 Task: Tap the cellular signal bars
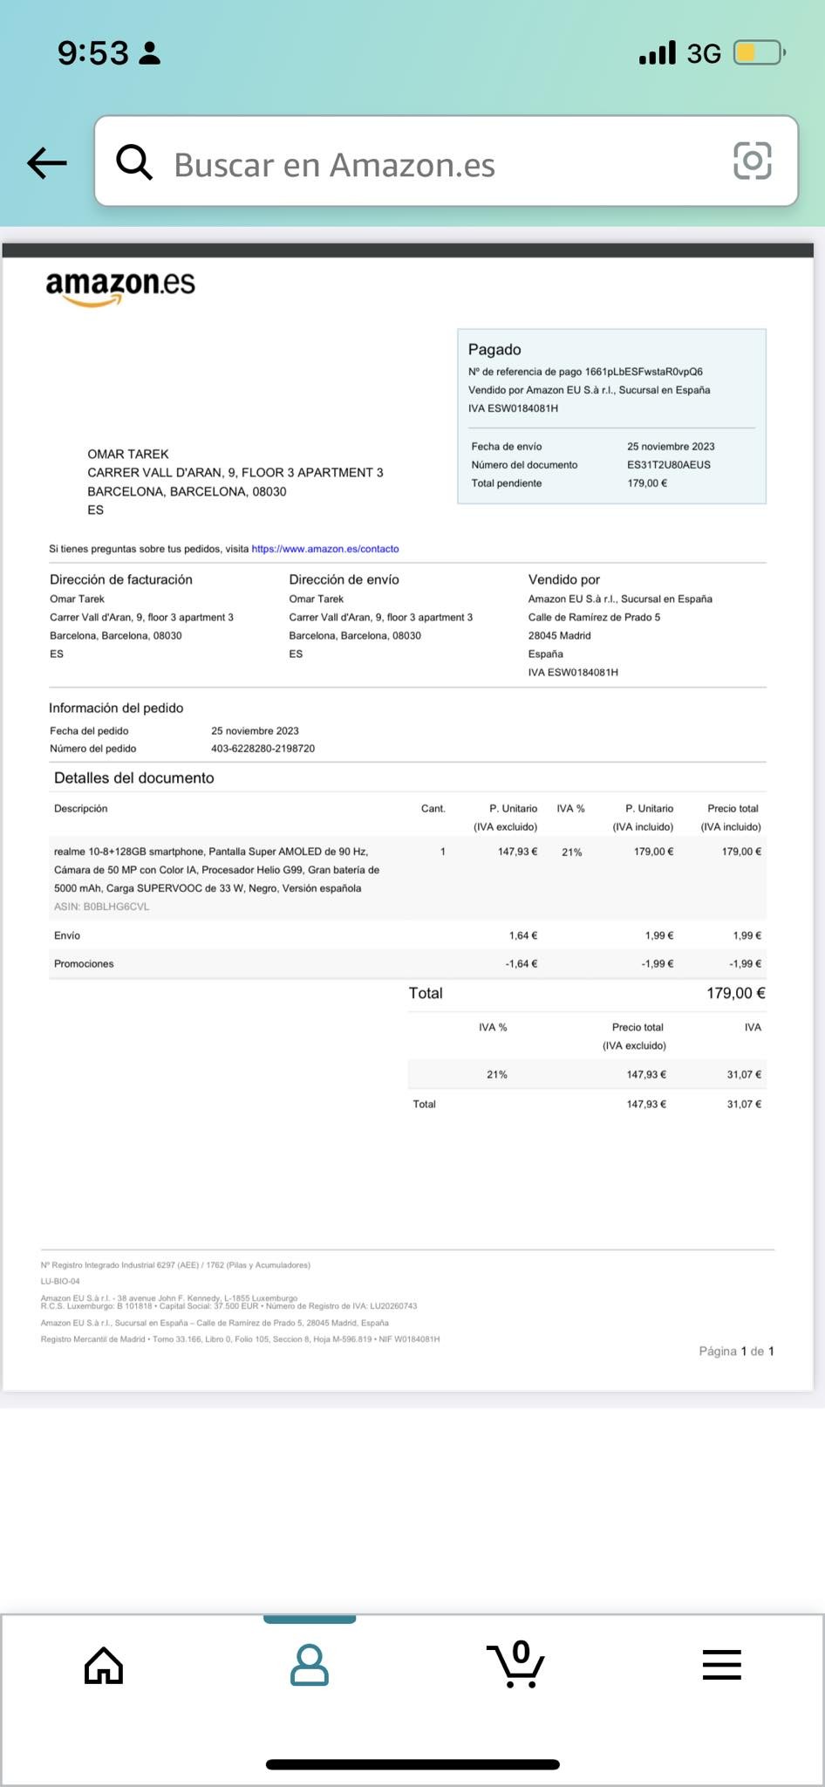point(657,53)
